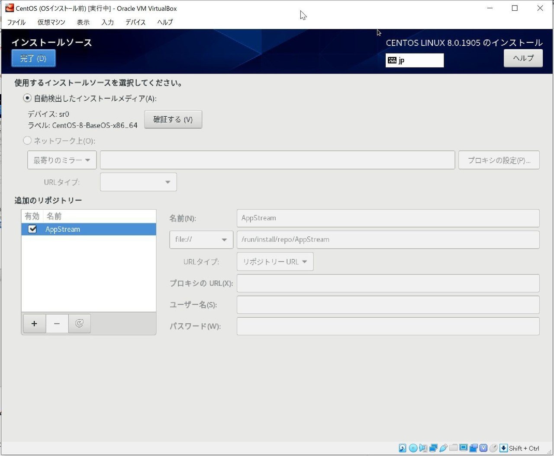Click the password input field

click(x=388, y=326)
